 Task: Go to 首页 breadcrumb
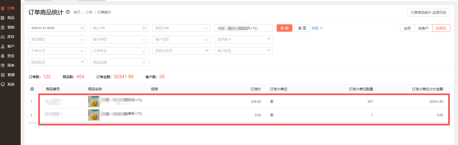[77, 12]
